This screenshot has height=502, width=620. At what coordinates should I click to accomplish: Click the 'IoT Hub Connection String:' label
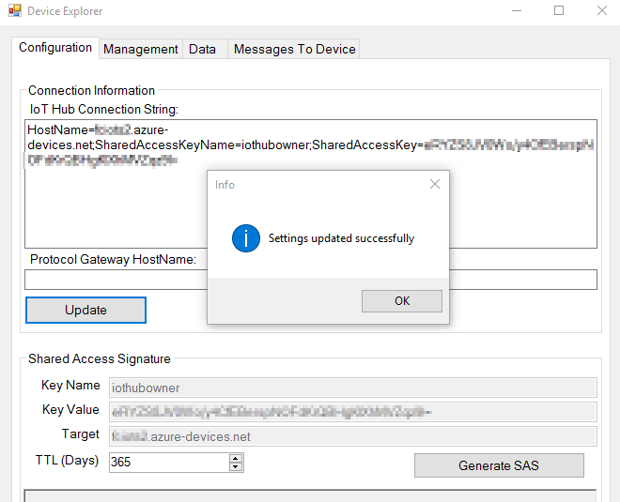(104, 109)
